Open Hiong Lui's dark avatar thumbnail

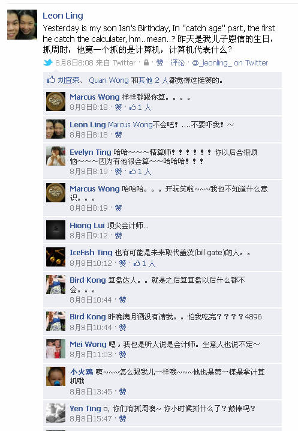(x=56, y=230)
